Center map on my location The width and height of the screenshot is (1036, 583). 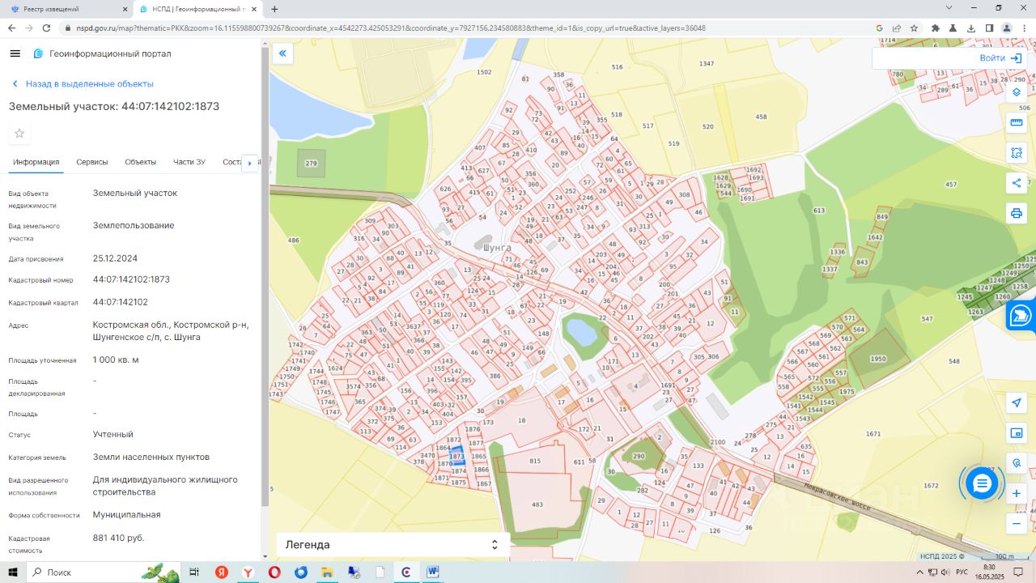pyautogui.click(x=1017, y=403)
